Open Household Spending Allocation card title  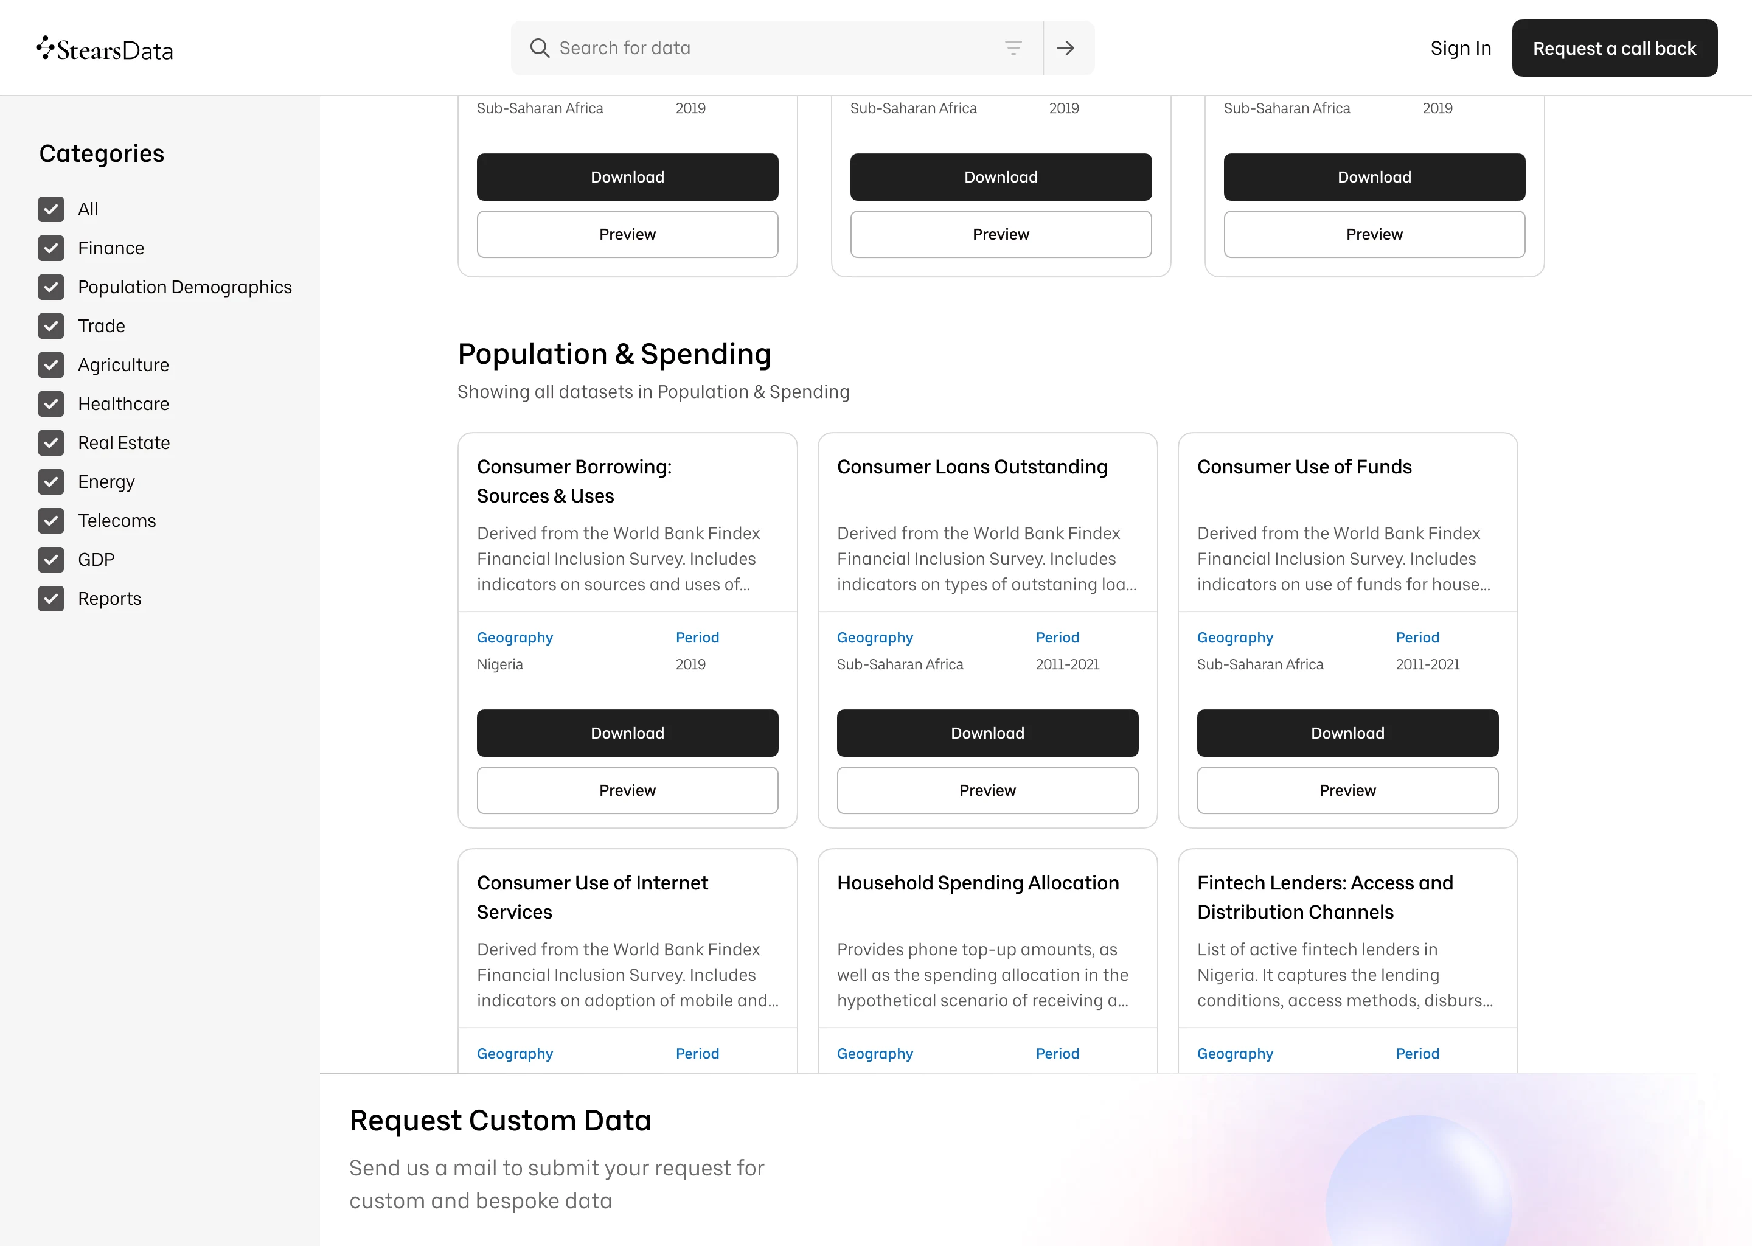click(x=977, y=883)
